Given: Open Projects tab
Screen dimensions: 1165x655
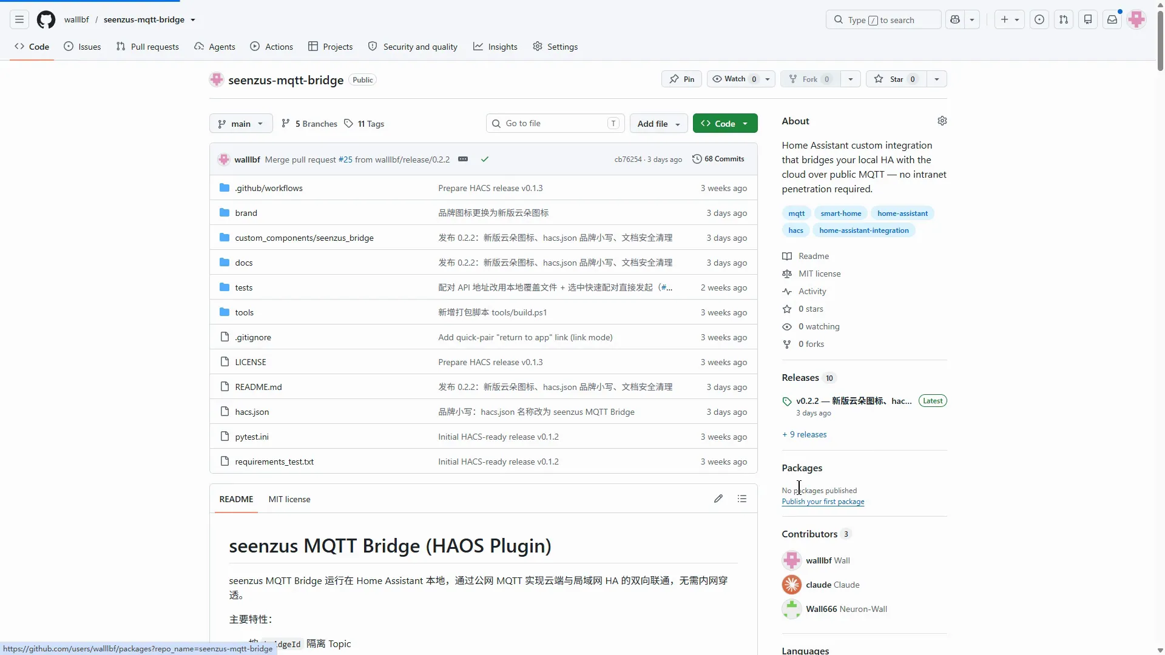Looking at the screenshot, I should (x=330, y=47).
